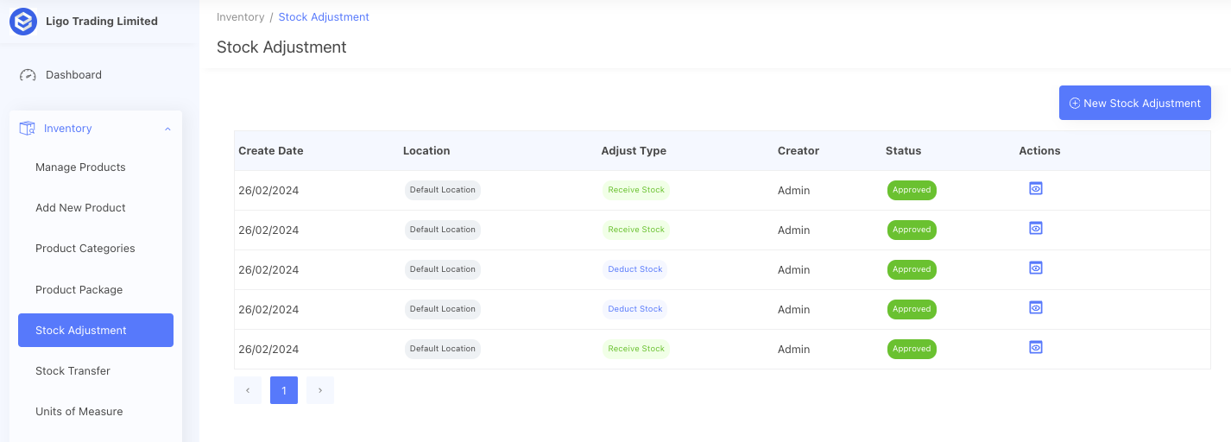Go to the previous page arrow
1231x442 pixels.
248,390
